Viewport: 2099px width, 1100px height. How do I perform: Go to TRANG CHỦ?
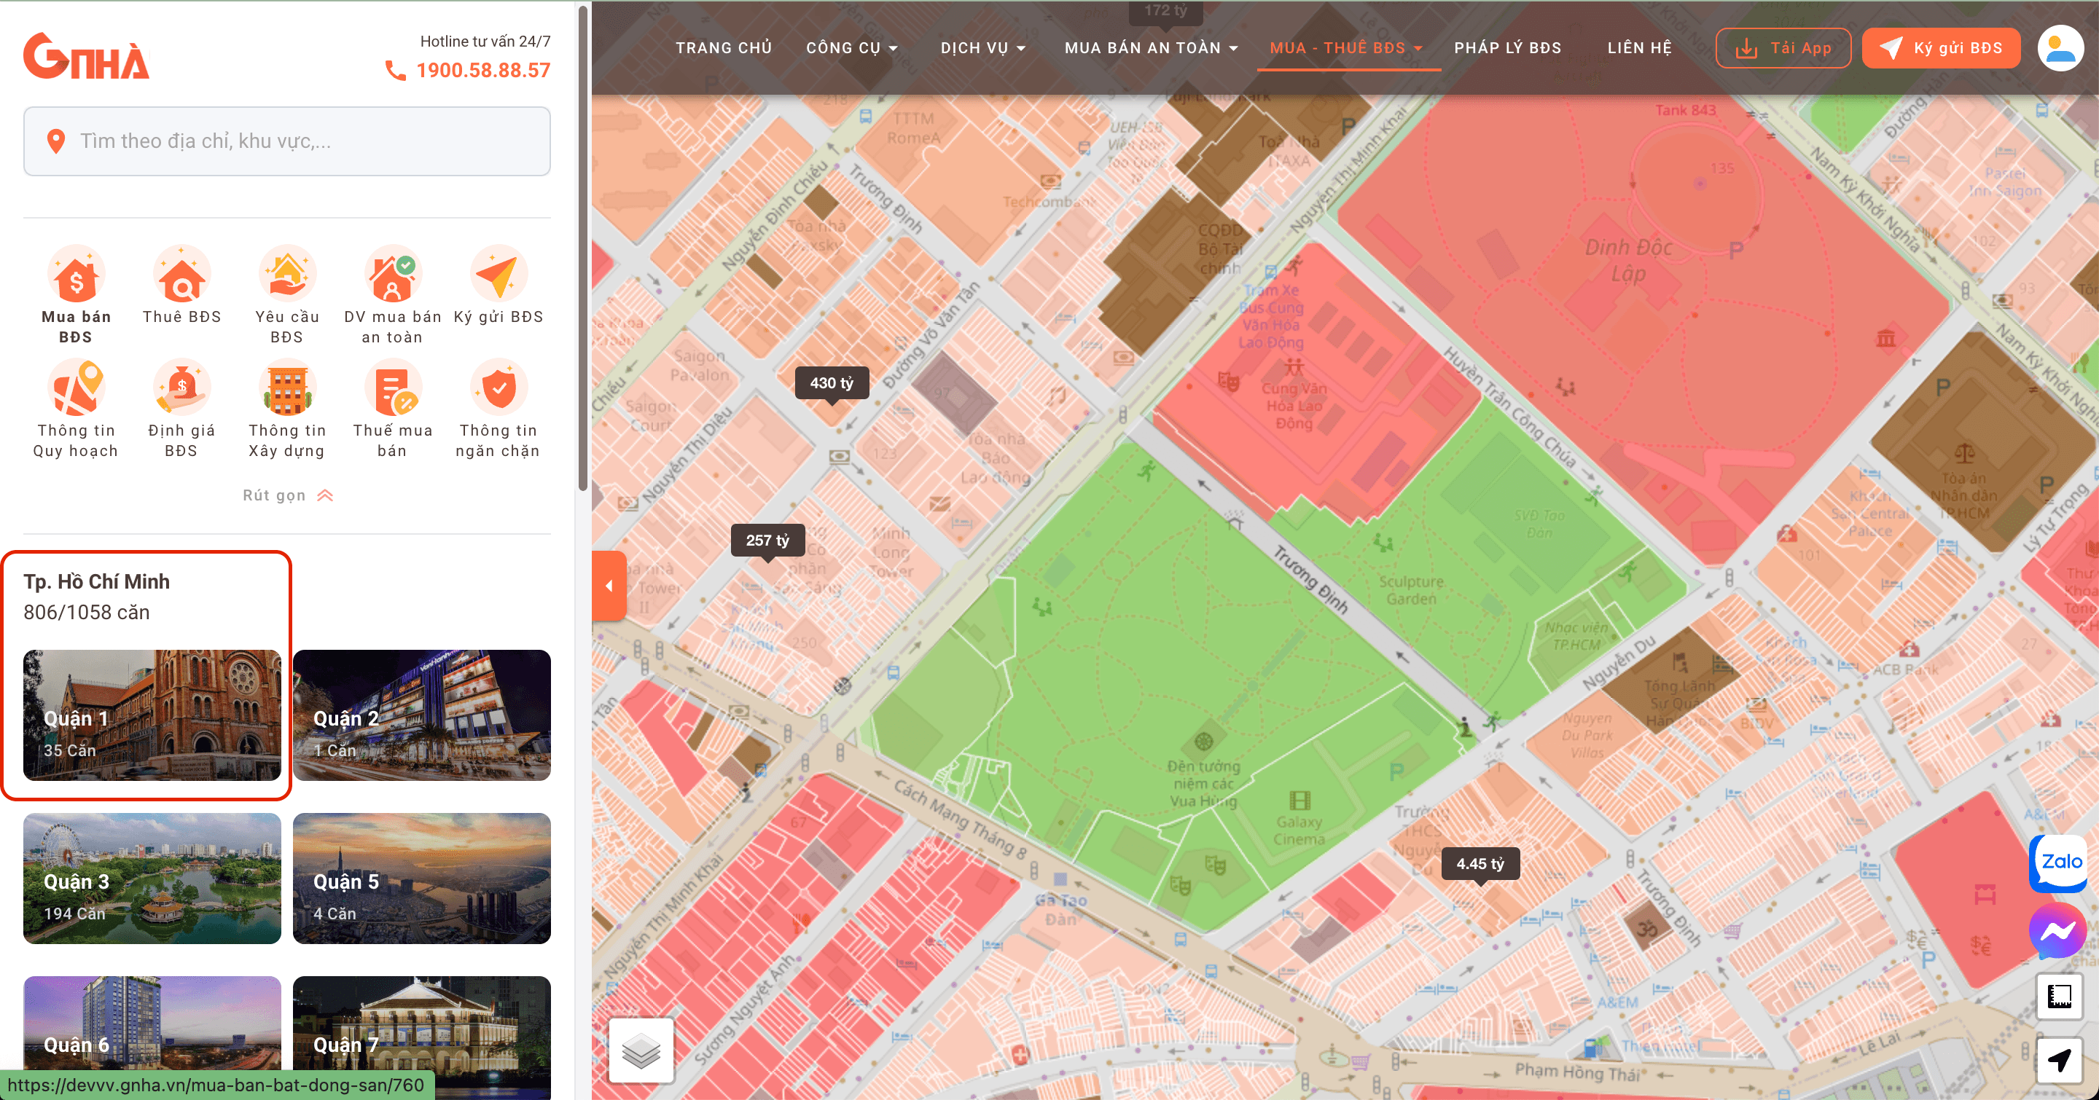724,48
